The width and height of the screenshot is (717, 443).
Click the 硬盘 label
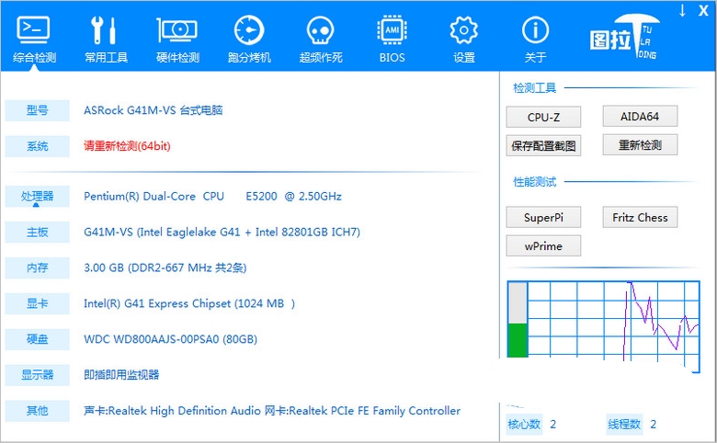point(37,339)
